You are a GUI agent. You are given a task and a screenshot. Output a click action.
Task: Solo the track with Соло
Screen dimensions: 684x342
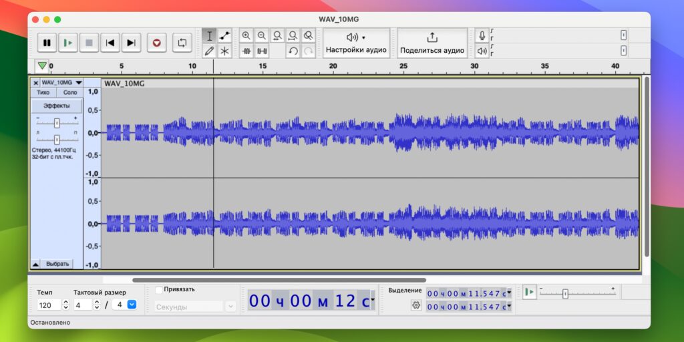69,92
